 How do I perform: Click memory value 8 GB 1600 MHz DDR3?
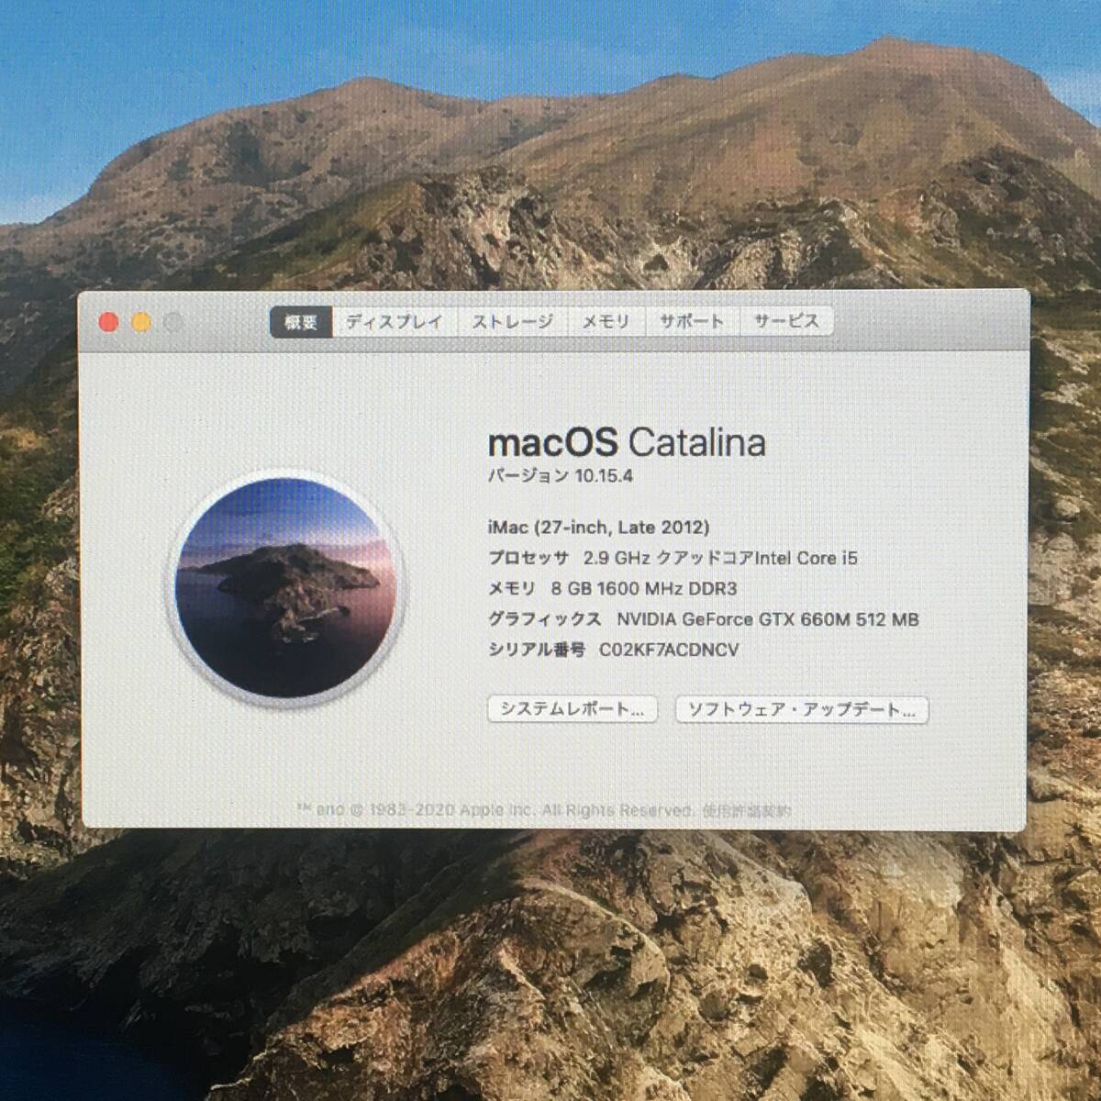tap(644, 589)
